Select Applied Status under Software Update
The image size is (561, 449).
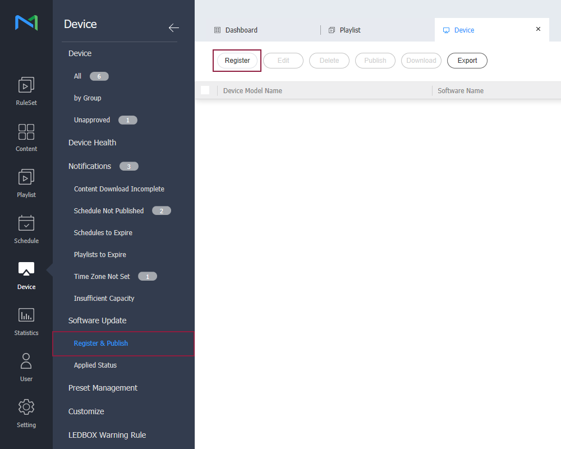tap(95, 365)
